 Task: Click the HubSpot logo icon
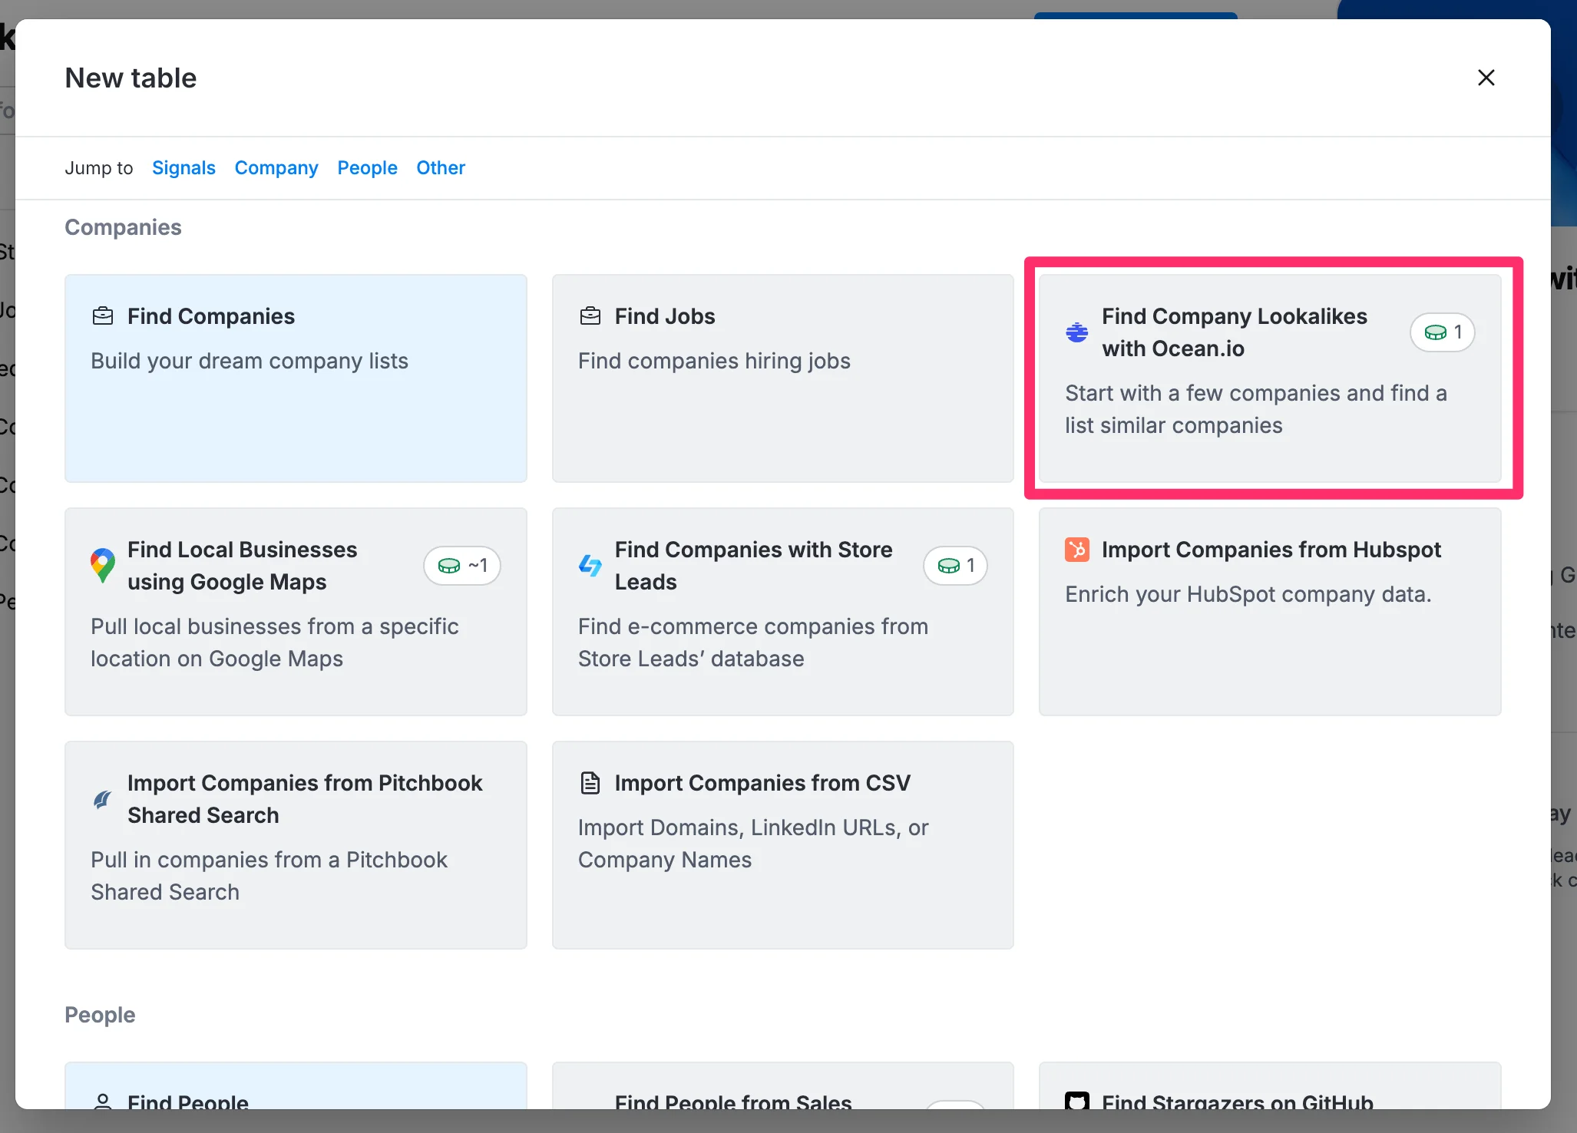pyautogui.click(x=1076, y=550)
